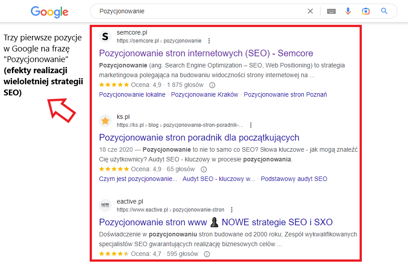Click the 'Ocena: 4,9 · 1 875 głosów' rating
Viewport: 408px width, 263px height.
click(167, 85)
